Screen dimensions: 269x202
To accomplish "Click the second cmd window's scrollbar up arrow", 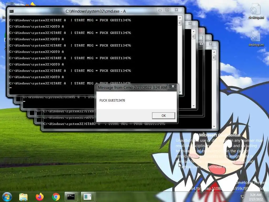I will pos(194,32).
